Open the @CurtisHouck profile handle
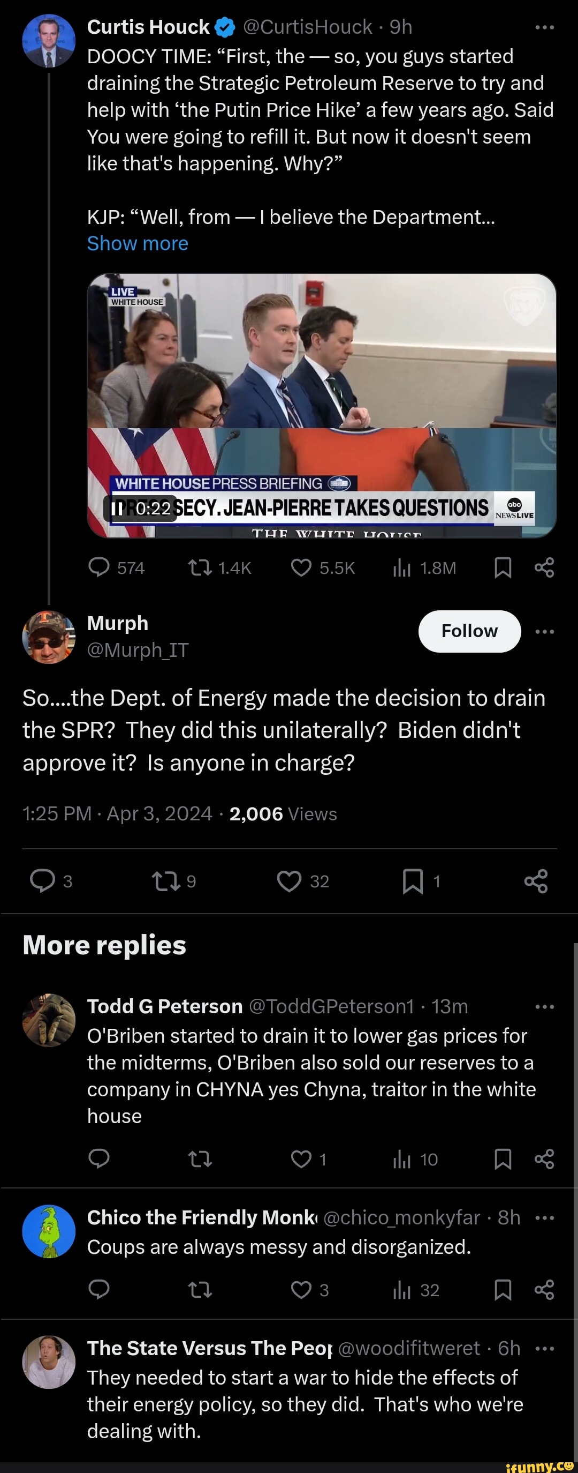 (307, 27)
